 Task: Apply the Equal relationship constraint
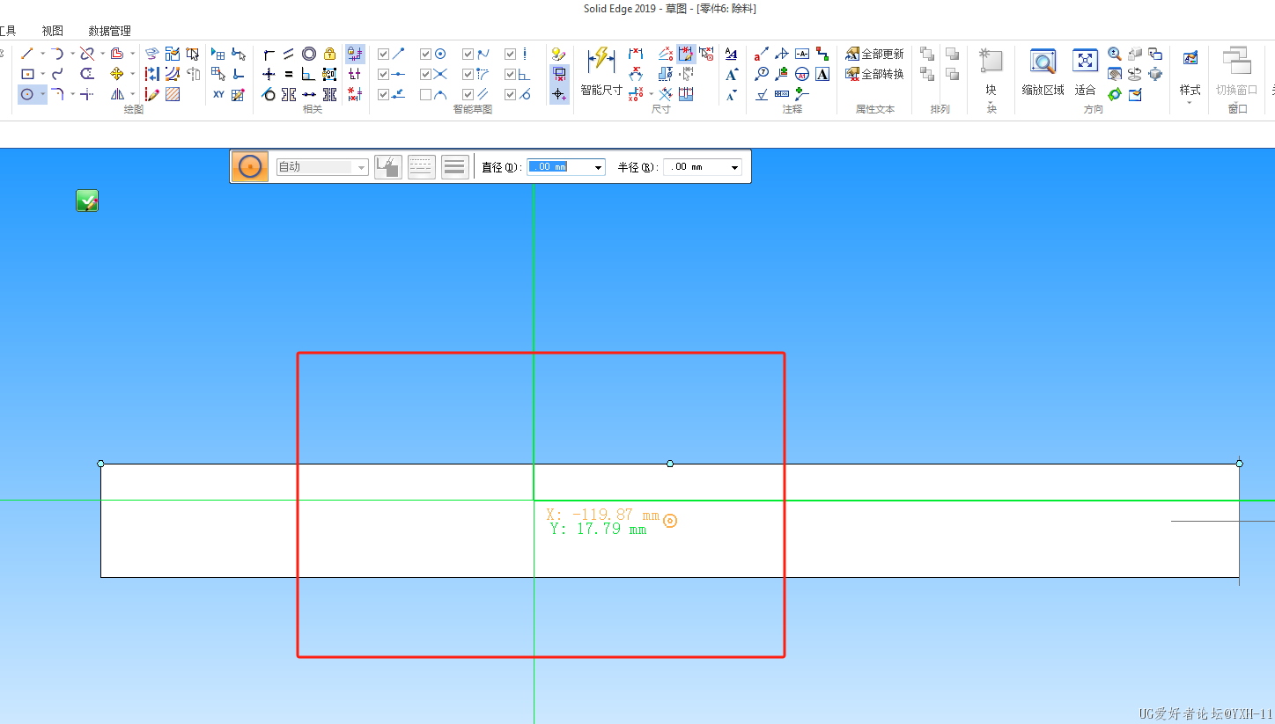(289, 74)
